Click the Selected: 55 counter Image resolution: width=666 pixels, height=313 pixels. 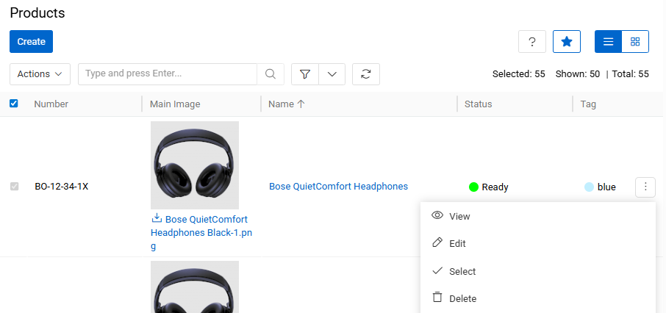(x=519, y=74)
